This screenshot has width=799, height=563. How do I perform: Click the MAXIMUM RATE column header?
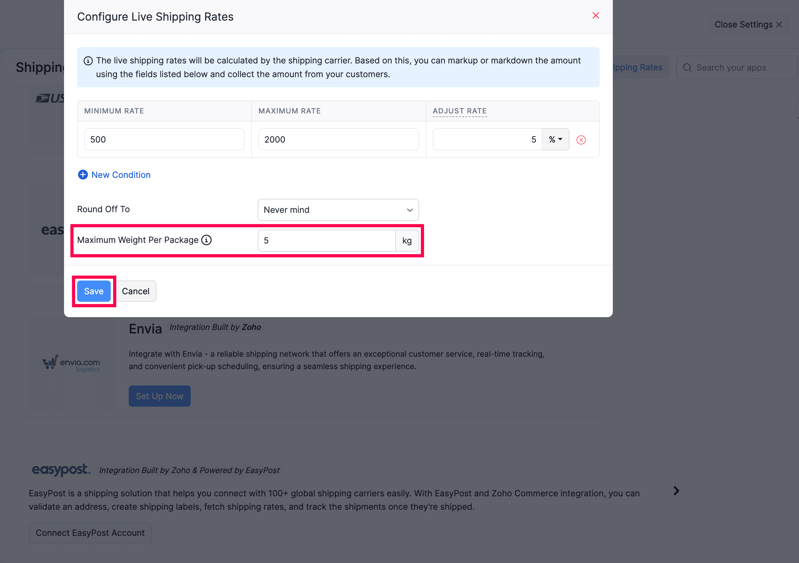tap(289, 111)
